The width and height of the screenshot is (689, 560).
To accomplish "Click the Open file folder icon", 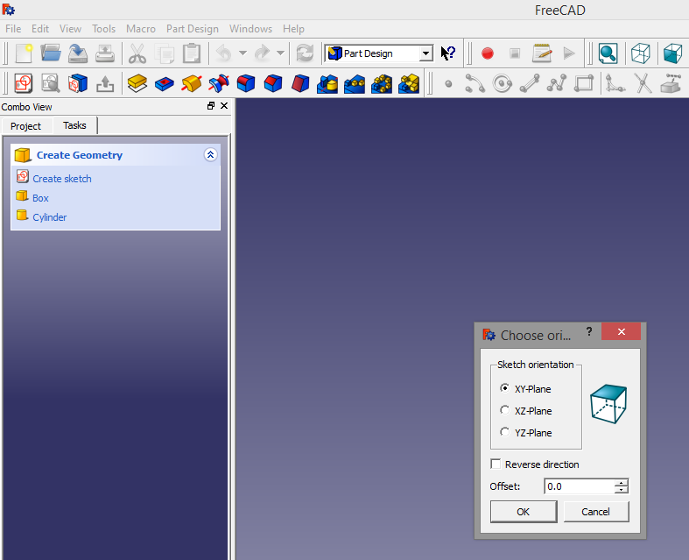I will coord(51,53).
